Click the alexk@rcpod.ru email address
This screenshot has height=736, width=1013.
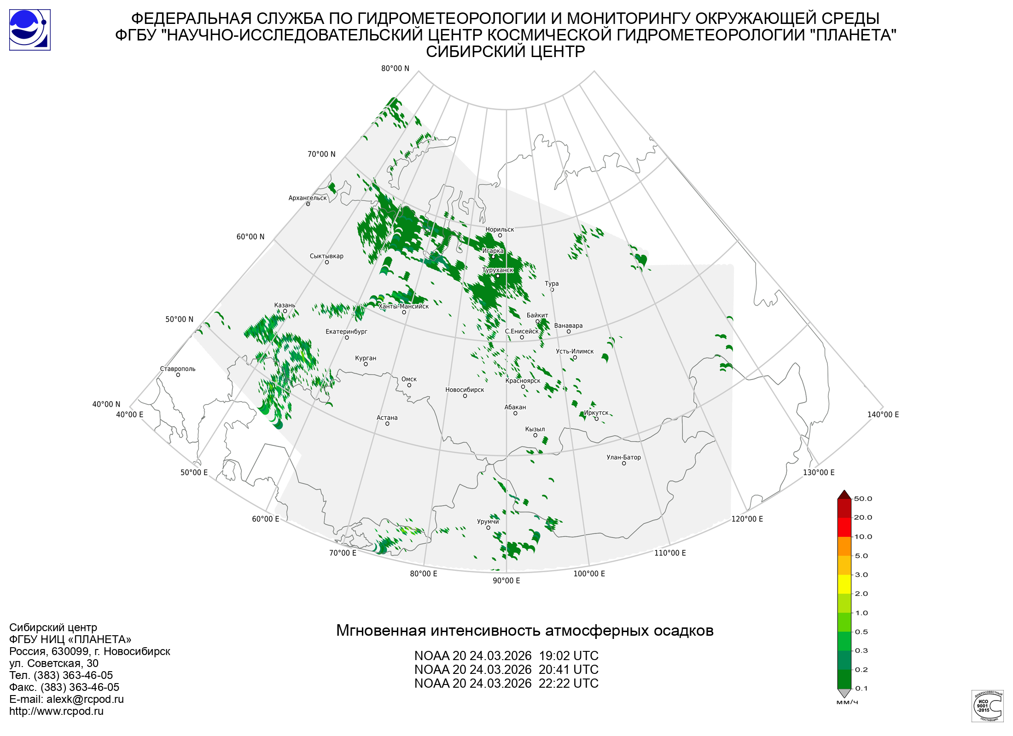tap(85, 699)
